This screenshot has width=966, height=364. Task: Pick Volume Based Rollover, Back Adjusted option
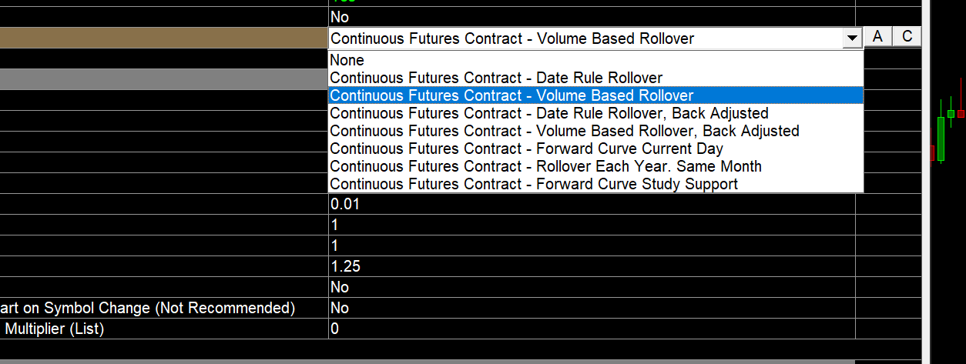coord(564,131)
